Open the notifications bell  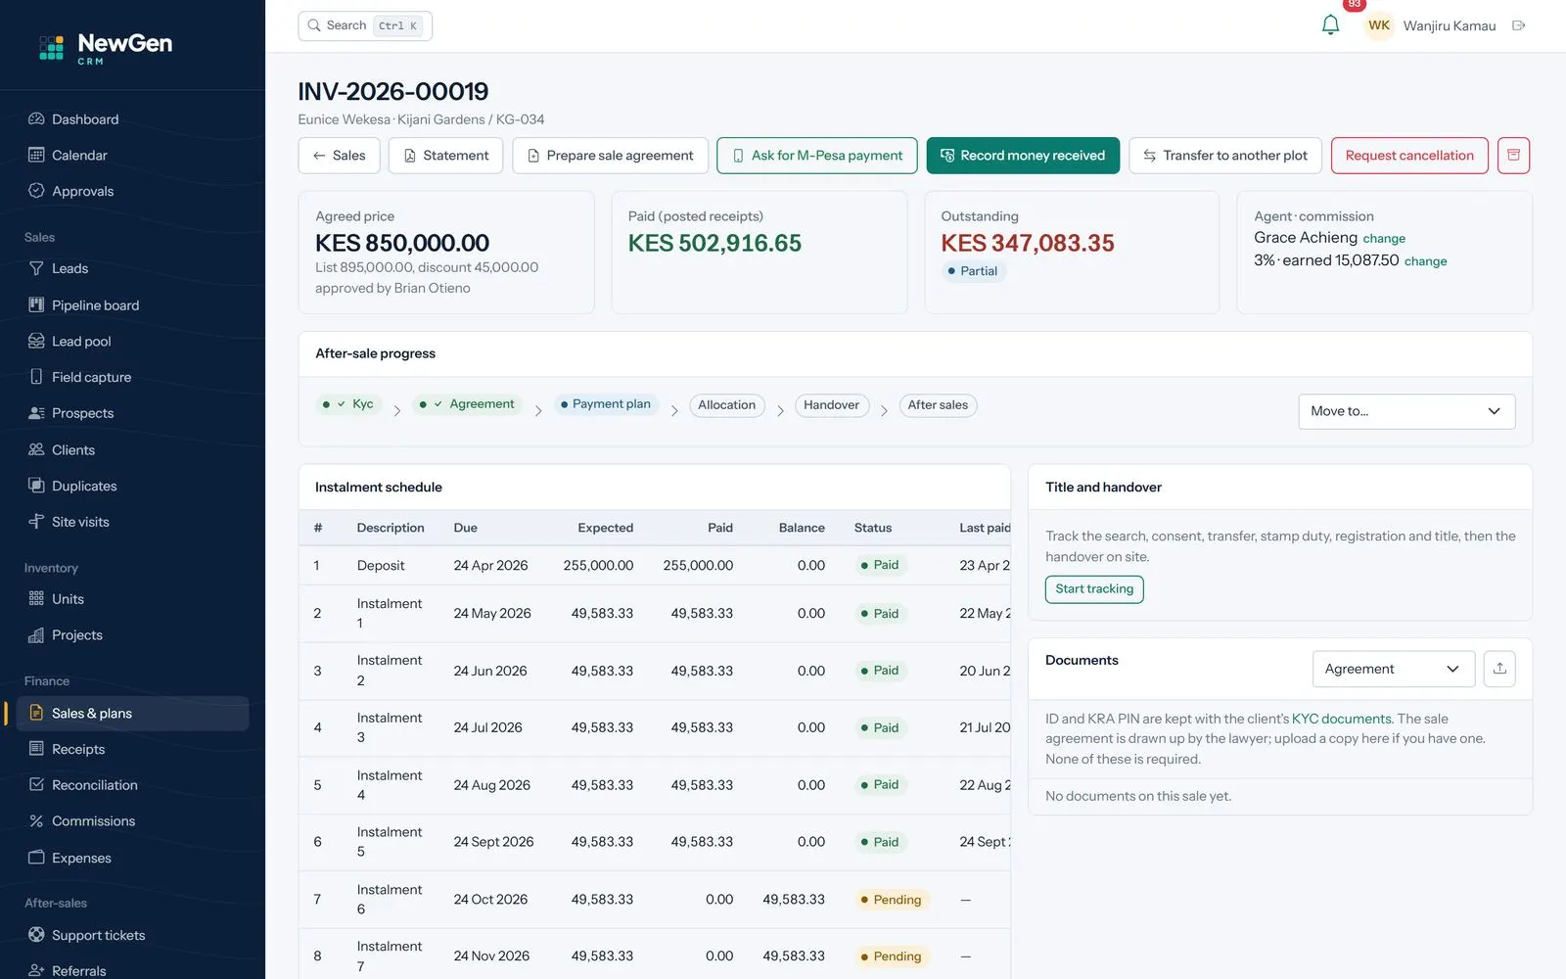[1330, 25]
